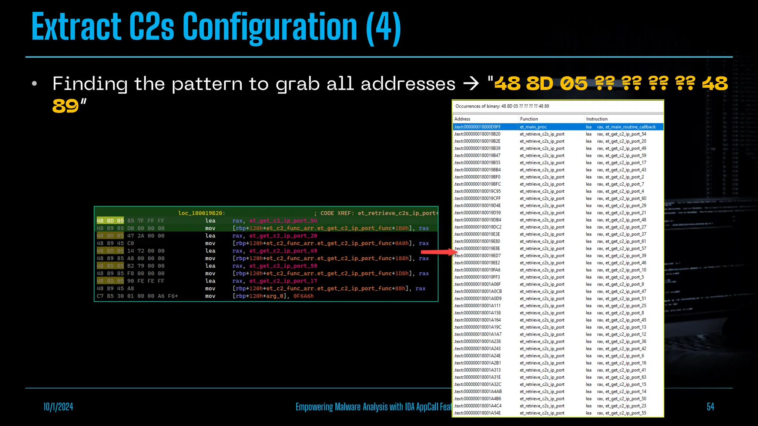
Task: Select occurrences row with et_get_c2_ip_port_42
Action: pyautogui.click(x=558, y=349)
